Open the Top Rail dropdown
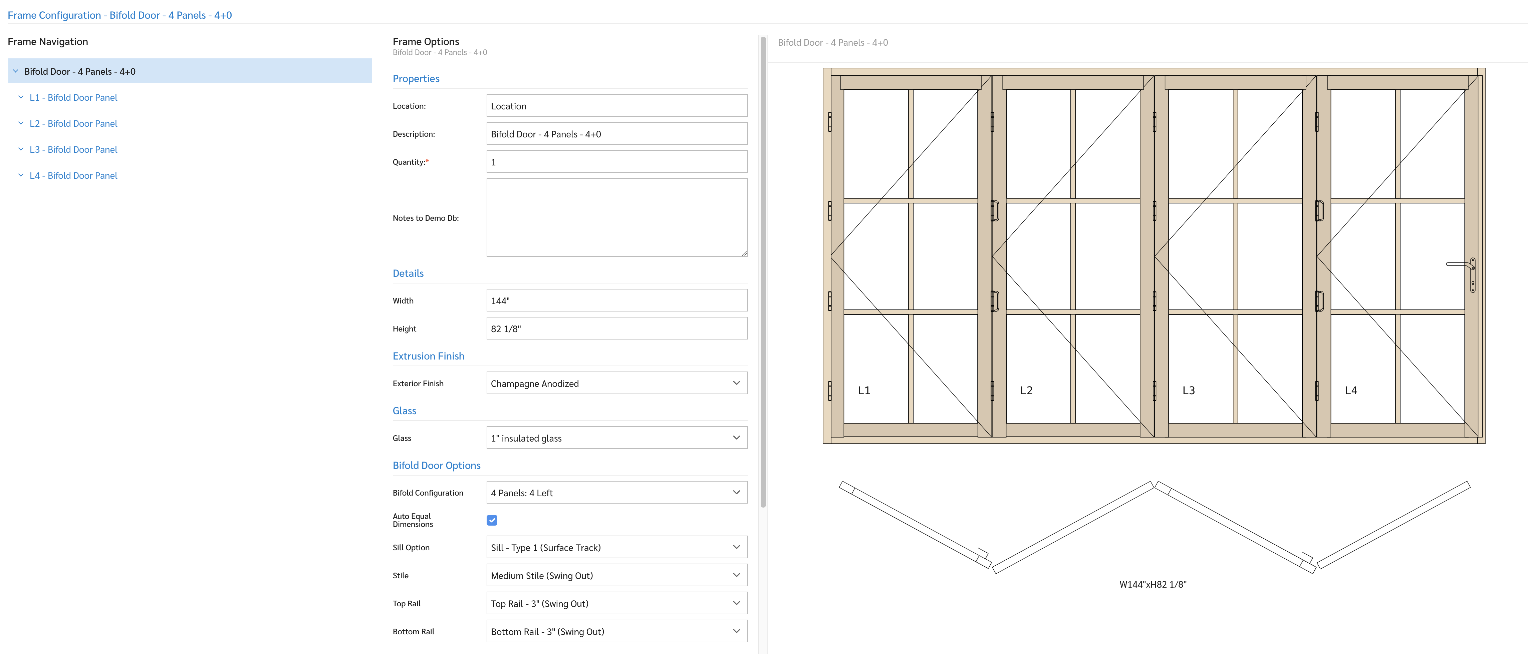This screenshot has height=654, width=1528. [617, 604]
